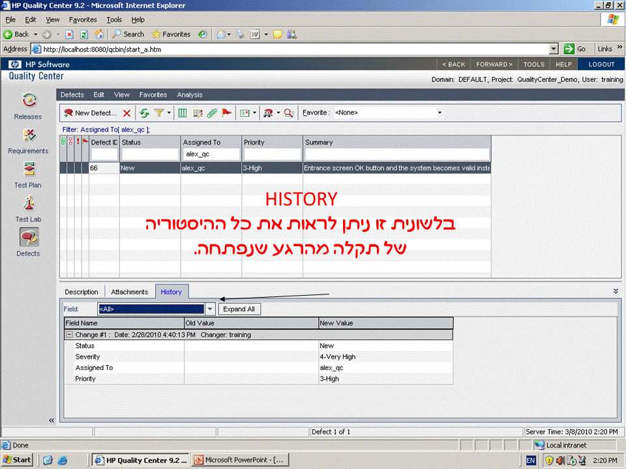Click the red follow-up flag icon
Screen dimensions: 626x469
click(x=227, y=113)
